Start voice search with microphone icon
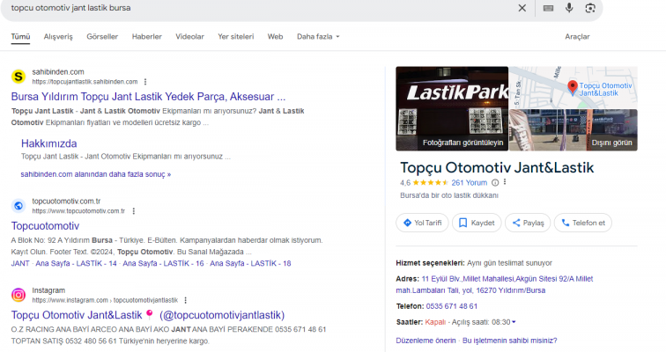This screenshot has height=352, width=666. click(x=569, y=8)
